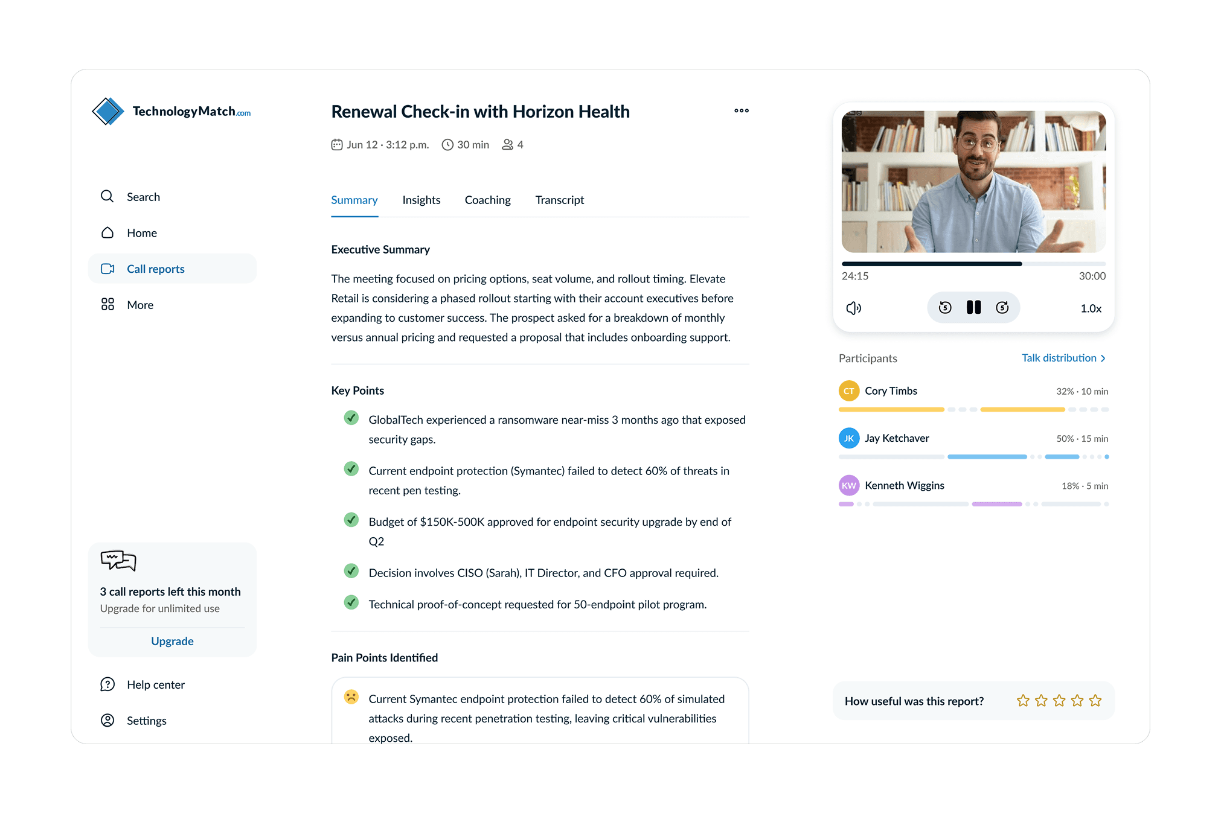Click the chat bubbles icon in upgrade card
The width and height of the screenshot is (1221, 813).
[x=118, y=561]
